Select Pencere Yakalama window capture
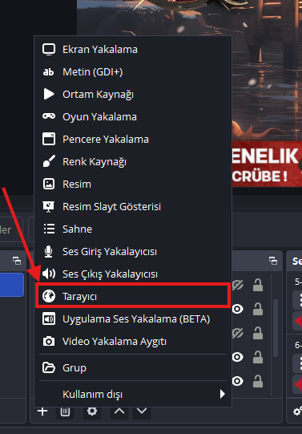 [x=133, y=140]
